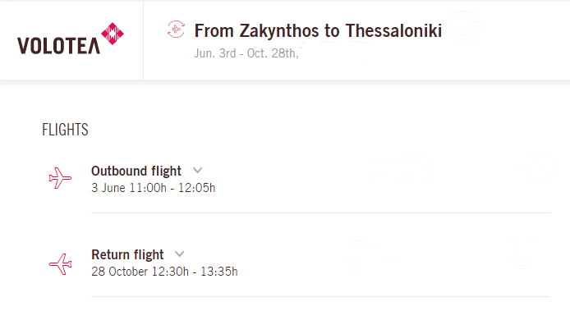570x311 pixels.
Task: Expand the Return flight chevron
Action: pyautogui.click(x=180, y=254)
